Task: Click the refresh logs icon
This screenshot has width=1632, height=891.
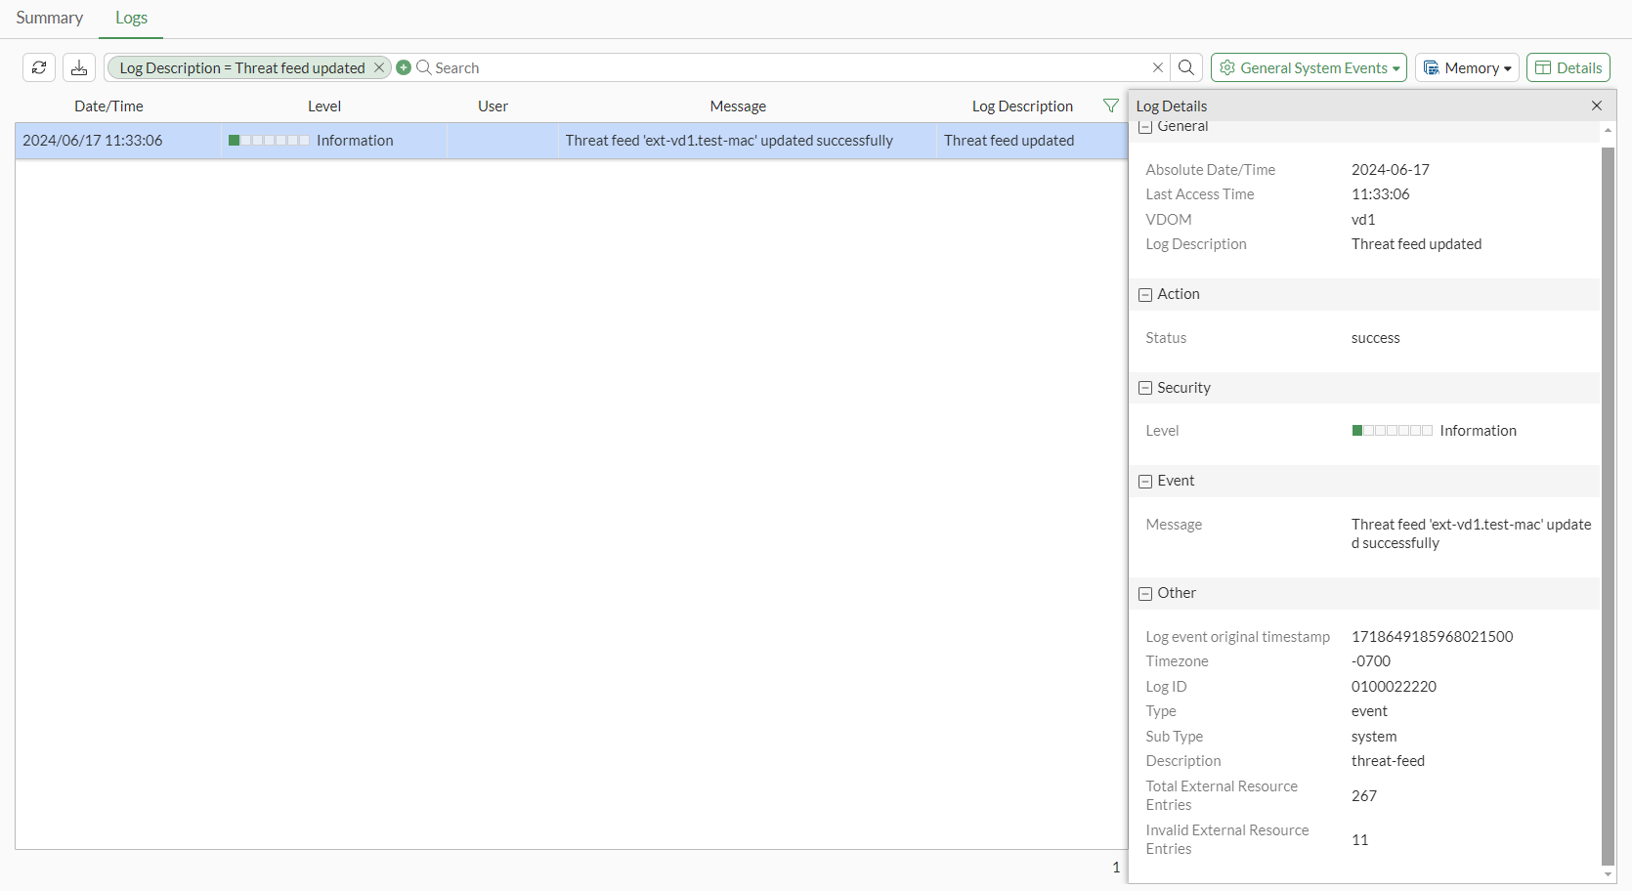Action: tap(39, 67)
